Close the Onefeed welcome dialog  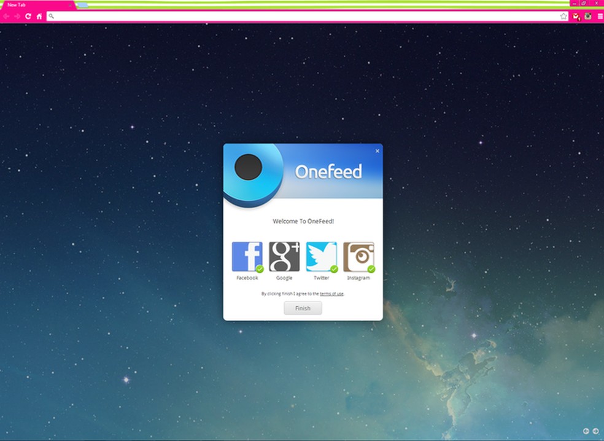377,150
